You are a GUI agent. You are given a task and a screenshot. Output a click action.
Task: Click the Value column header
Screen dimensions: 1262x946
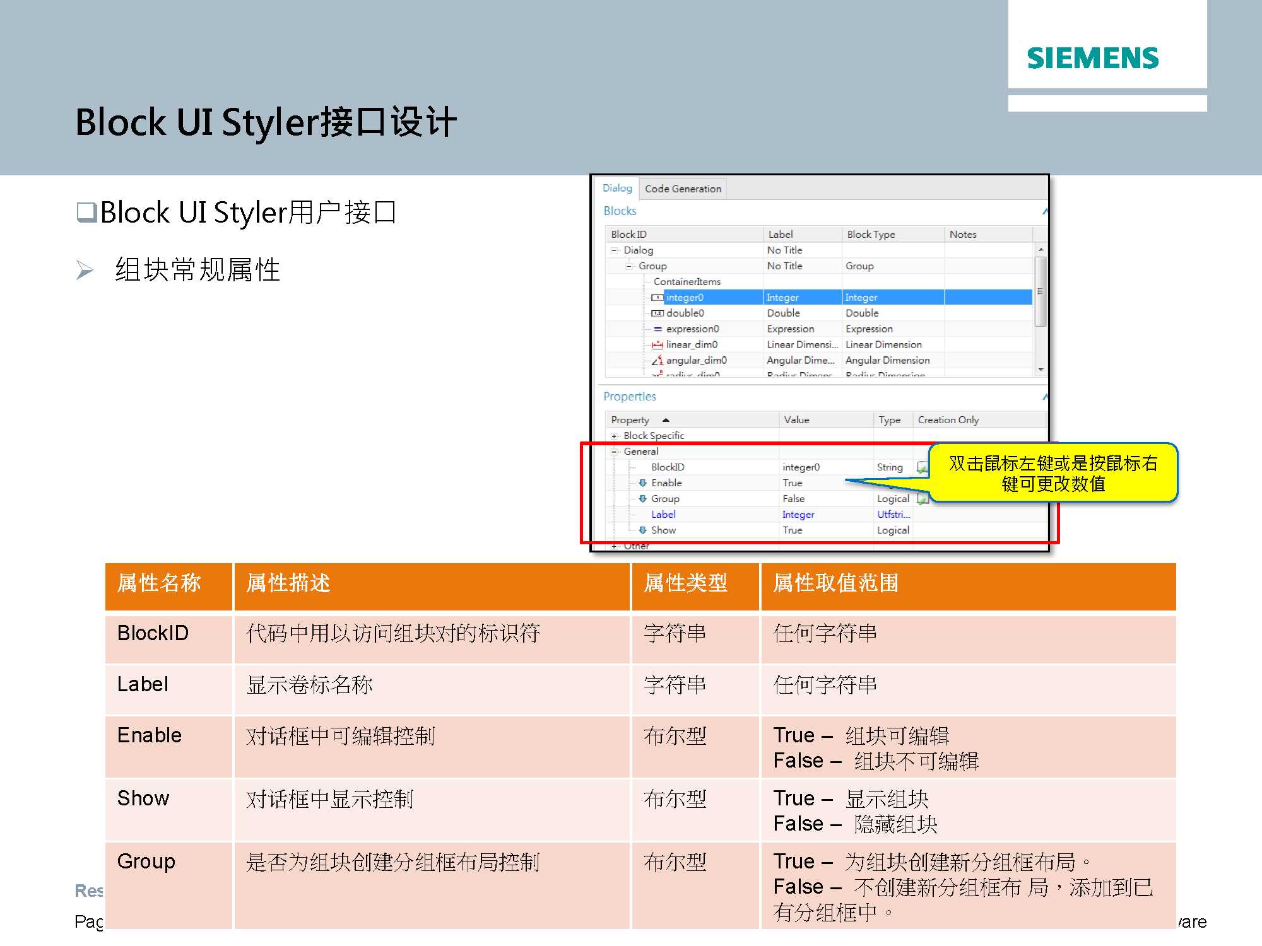point(827,419)
